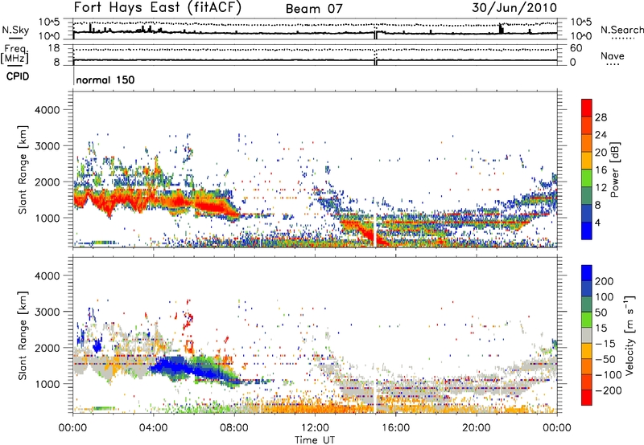
Task: Click the '60' Nave axis tick
Action: 576,48
